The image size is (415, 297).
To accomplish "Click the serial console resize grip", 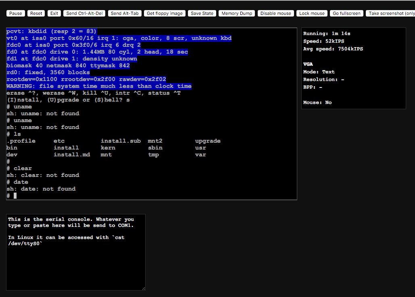I will pyautogui.click(x=144, y=289).
